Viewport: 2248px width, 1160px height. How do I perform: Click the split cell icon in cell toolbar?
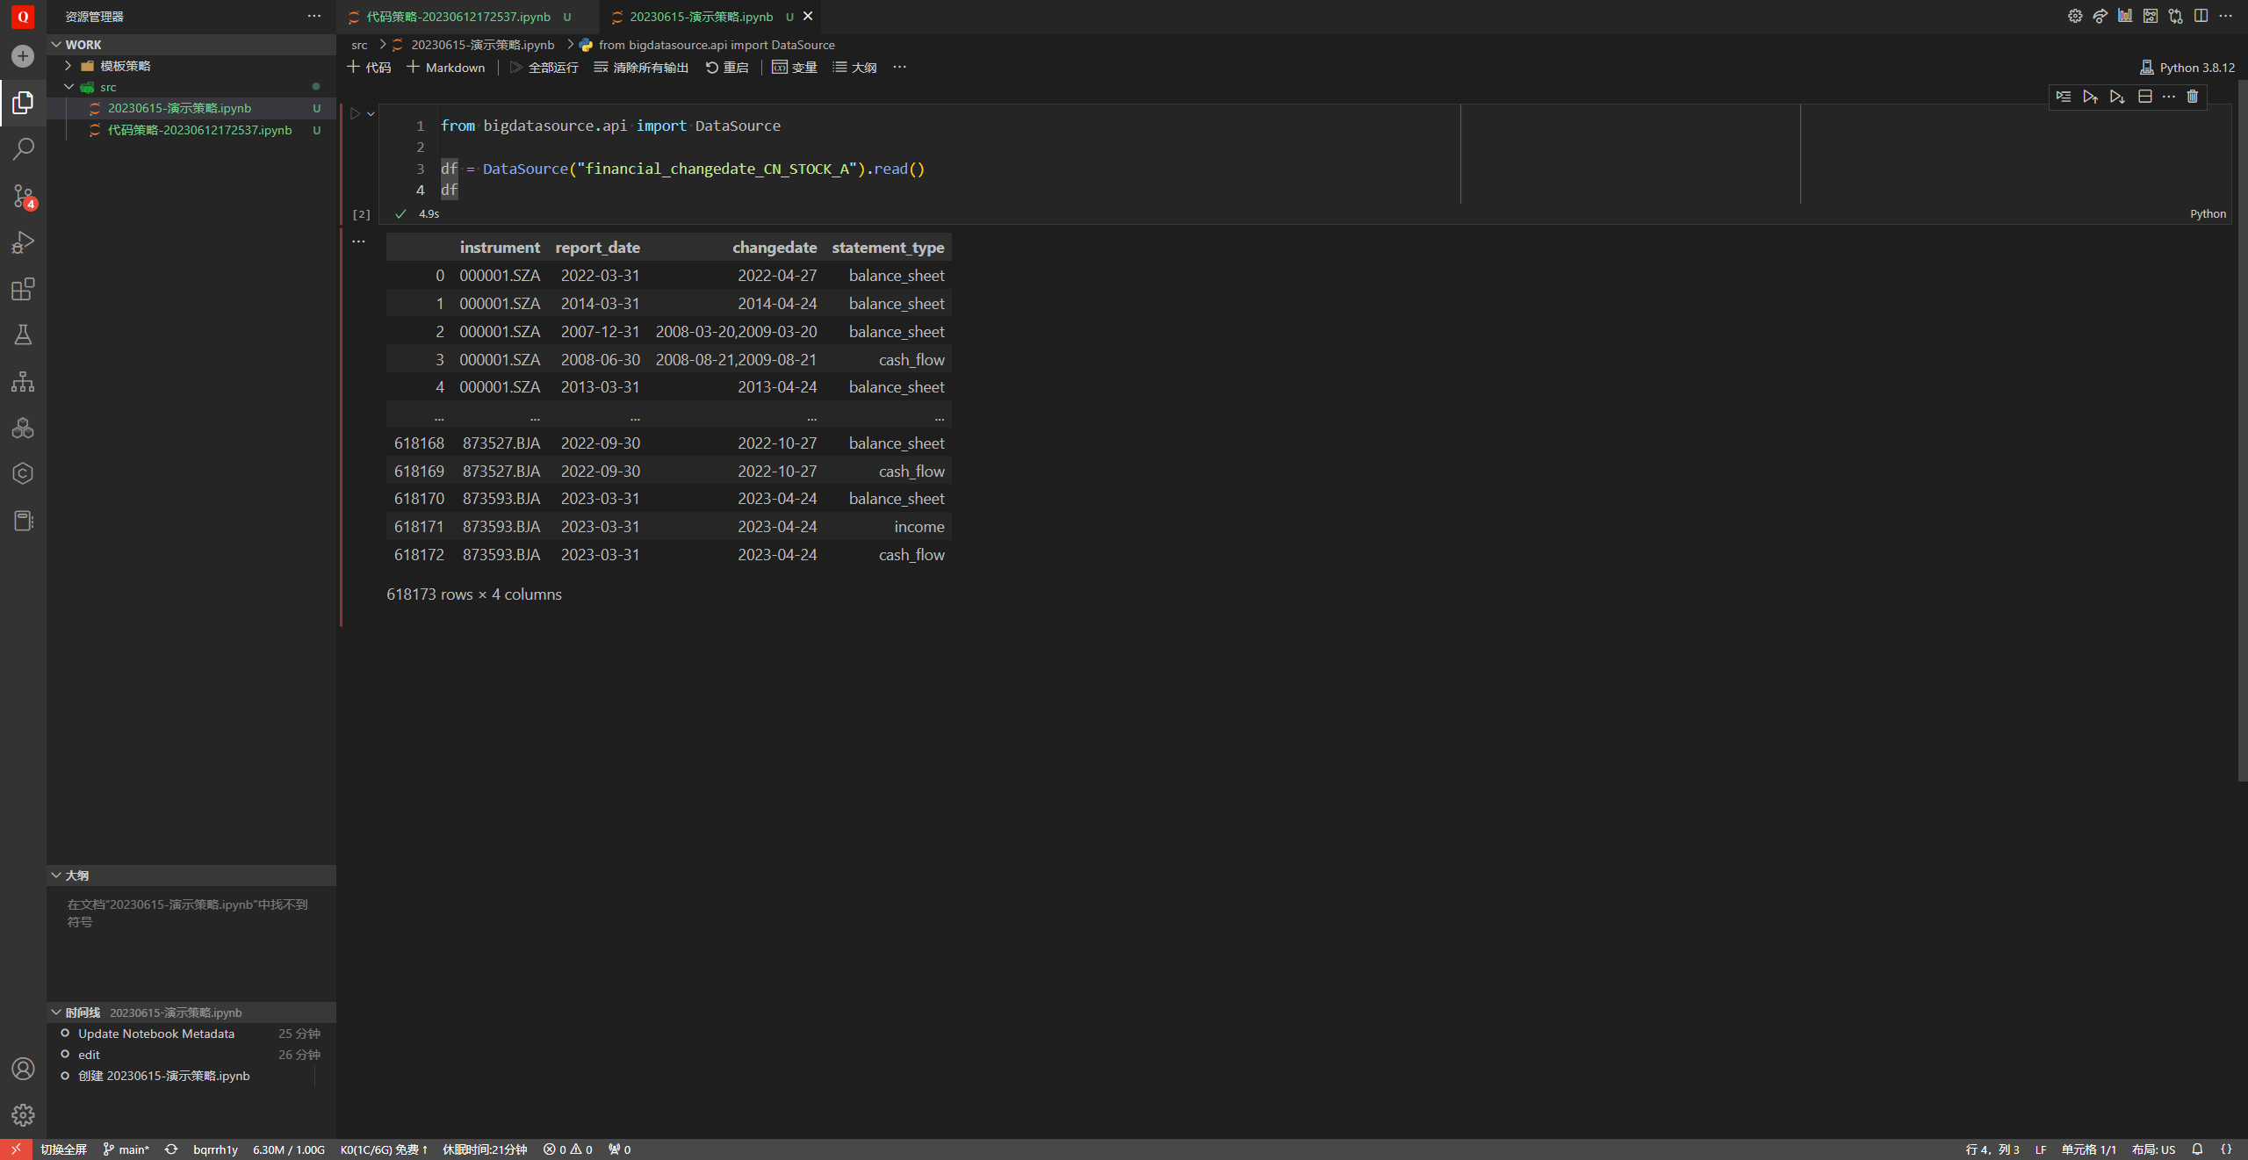click(x=2144, y=97)
